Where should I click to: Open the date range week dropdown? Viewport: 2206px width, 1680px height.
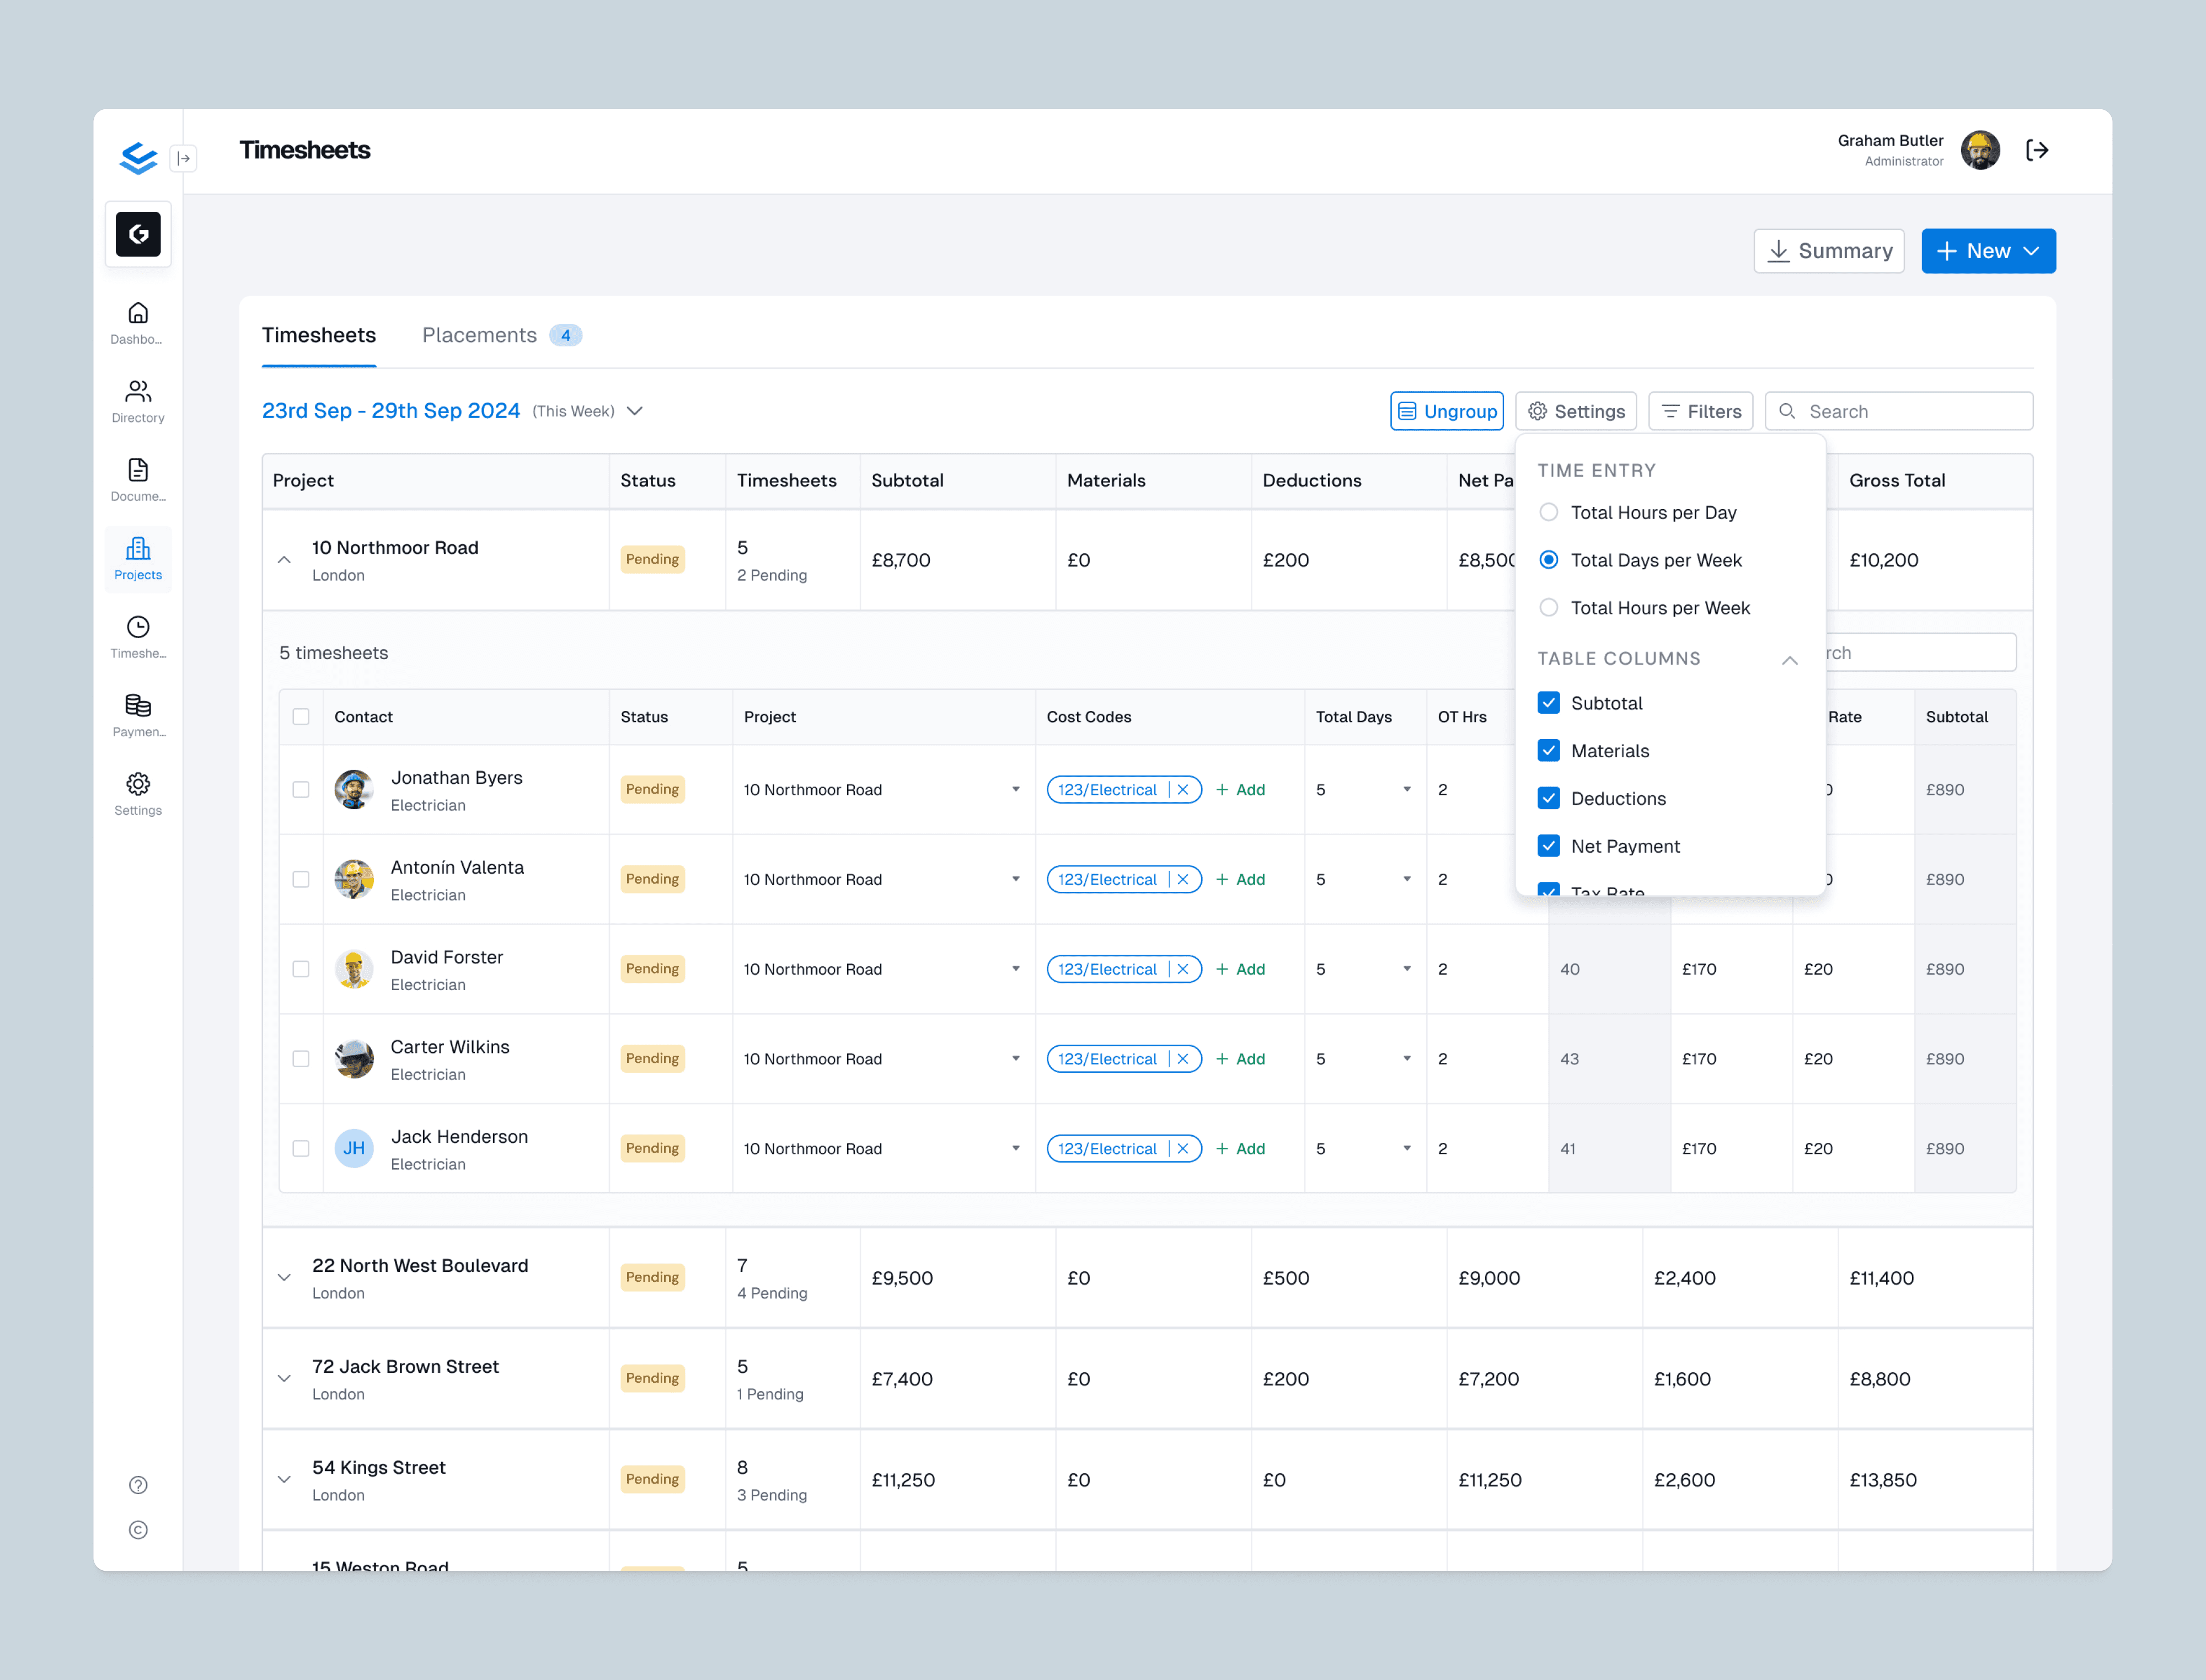tap(635, 411)
